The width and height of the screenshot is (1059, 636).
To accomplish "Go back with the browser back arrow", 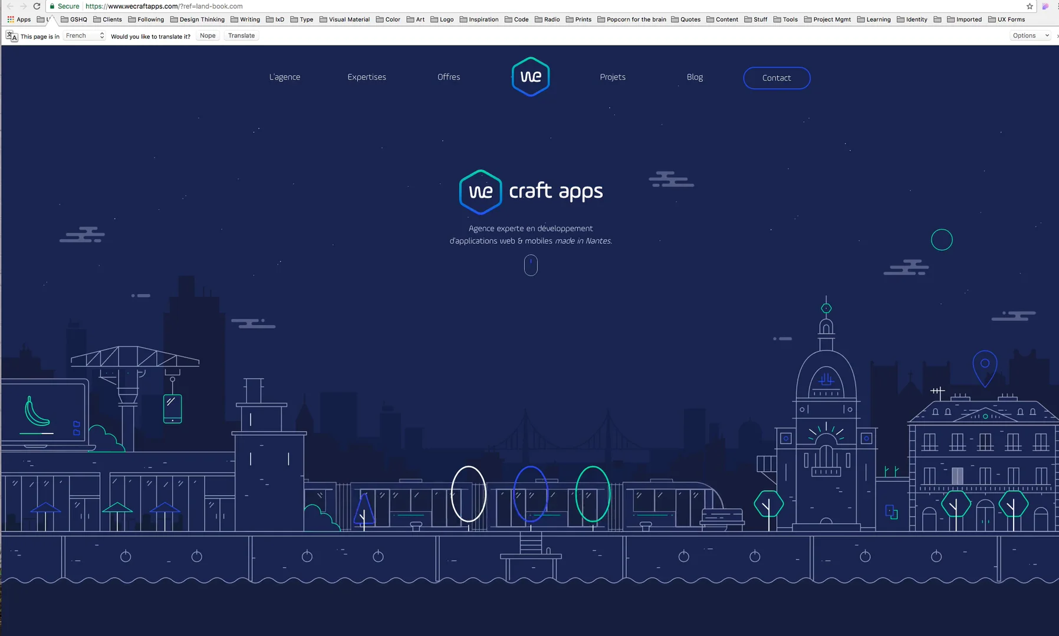I will click(10, 6).
